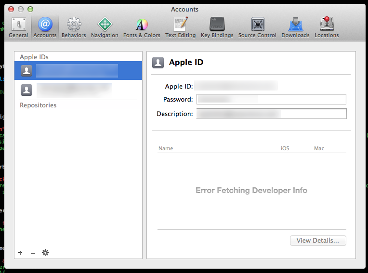
Task: Click the Repositories section header
Action: (x=38, y=105)
